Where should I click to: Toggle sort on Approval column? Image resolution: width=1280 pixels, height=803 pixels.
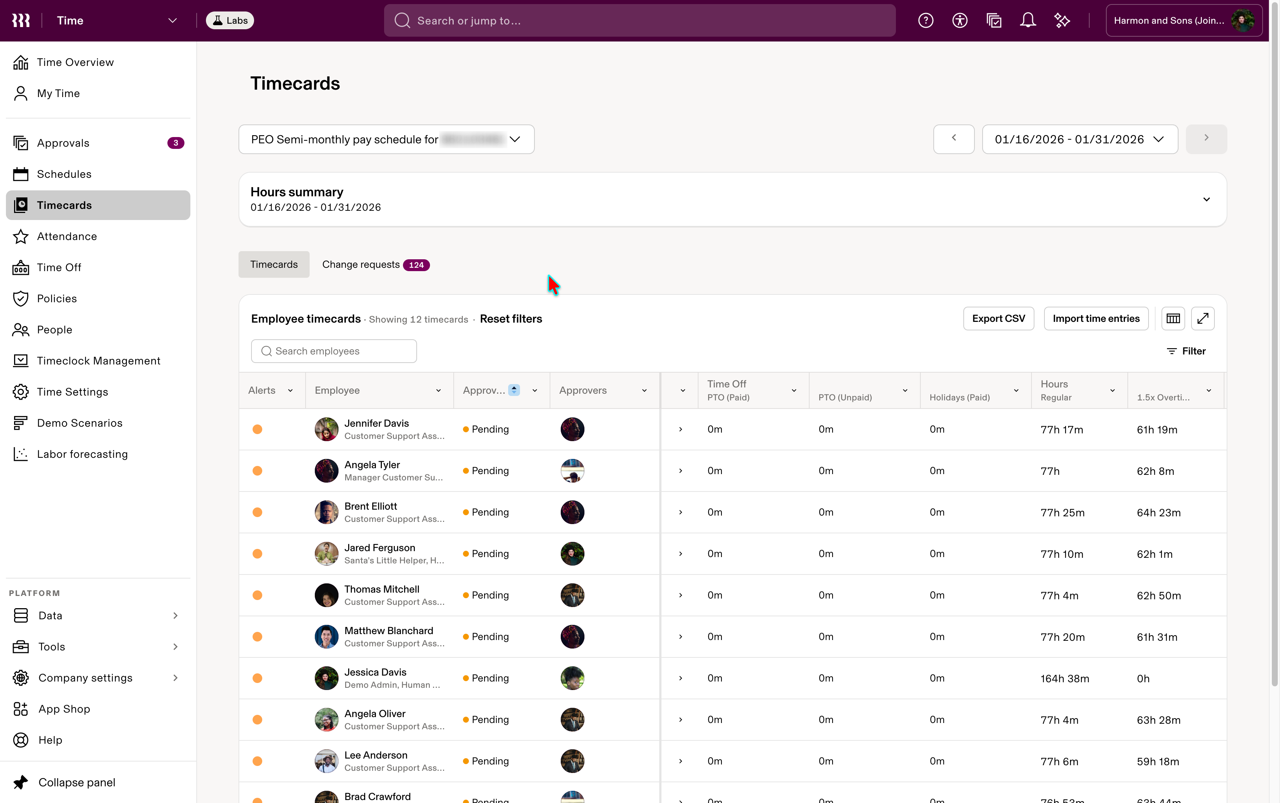pos(513,390)
